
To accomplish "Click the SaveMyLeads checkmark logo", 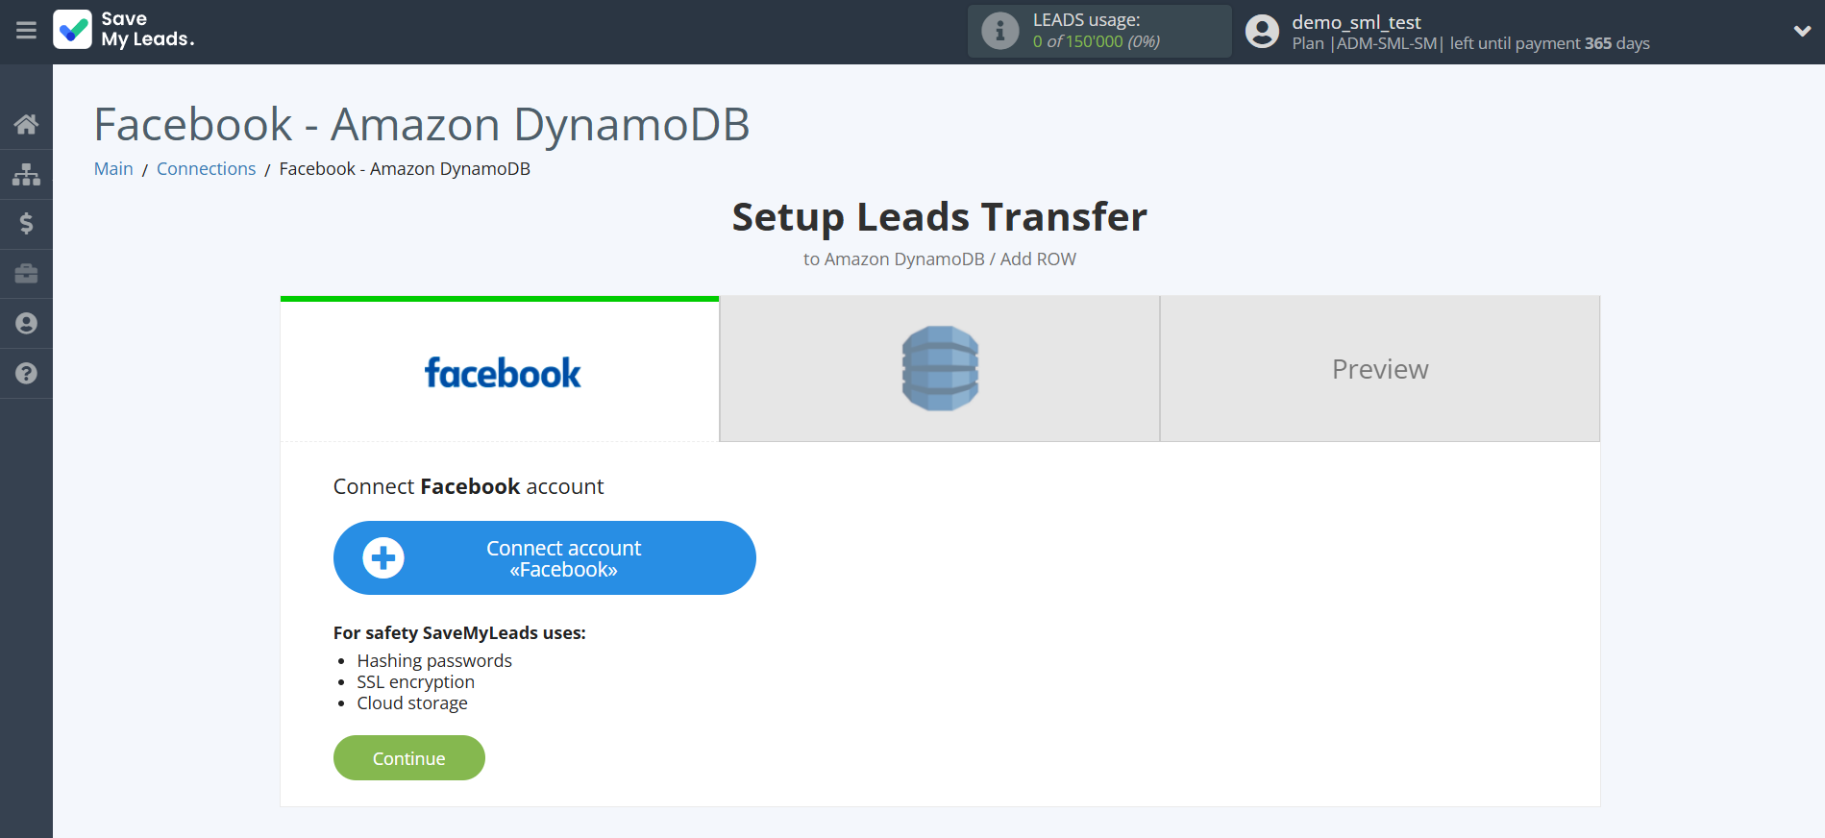I will (73, 30).
